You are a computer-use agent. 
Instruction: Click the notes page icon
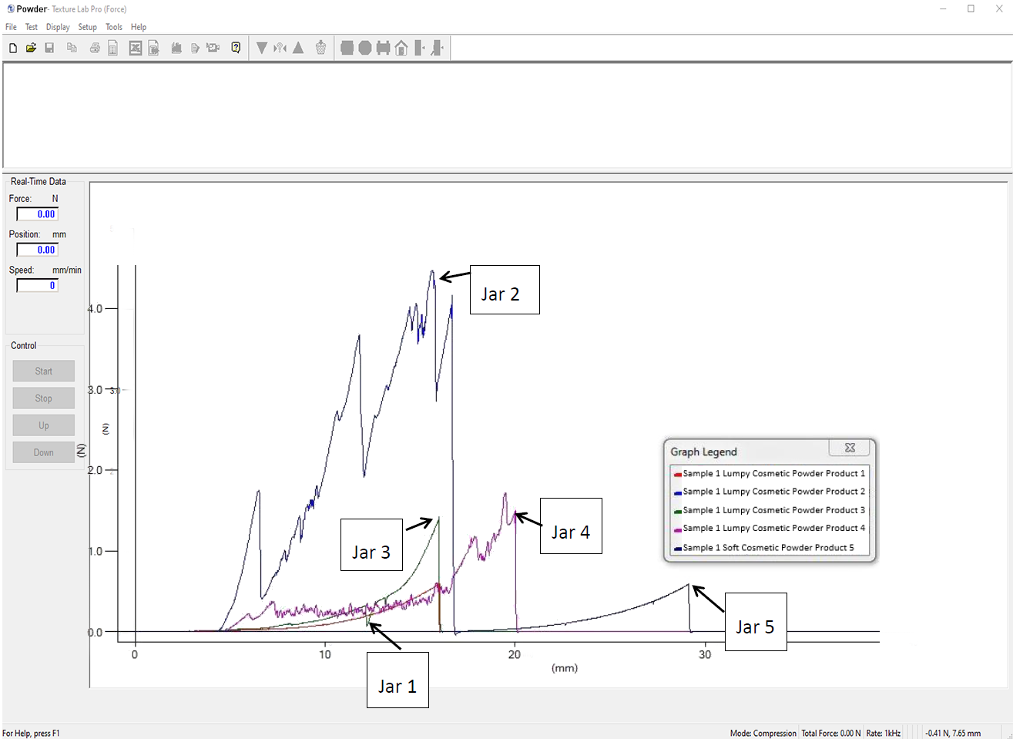click(x=195, y=48)
